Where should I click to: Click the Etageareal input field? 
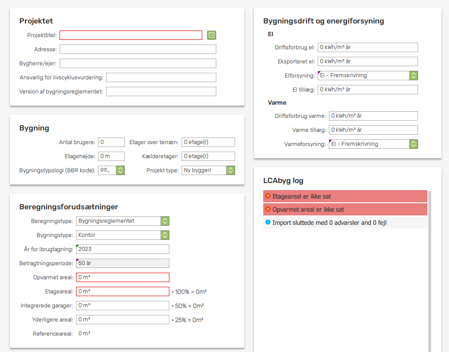tap(122, 291)
